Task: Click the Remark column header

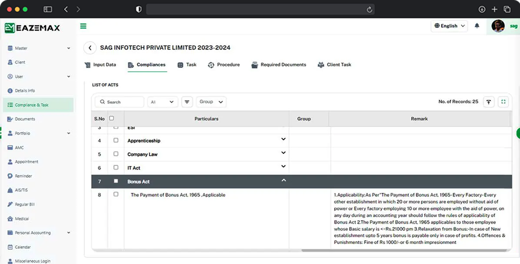Action: [x=419, y=119]
